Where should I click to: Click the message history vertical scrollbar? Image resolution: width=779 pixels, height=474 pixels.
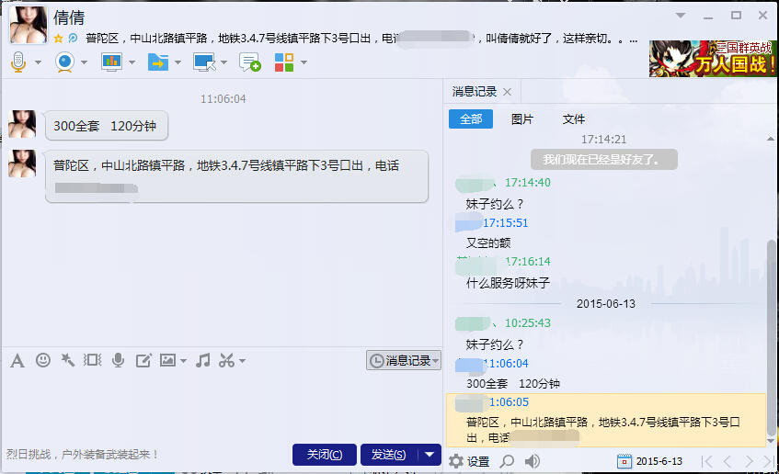click(771, 303)
